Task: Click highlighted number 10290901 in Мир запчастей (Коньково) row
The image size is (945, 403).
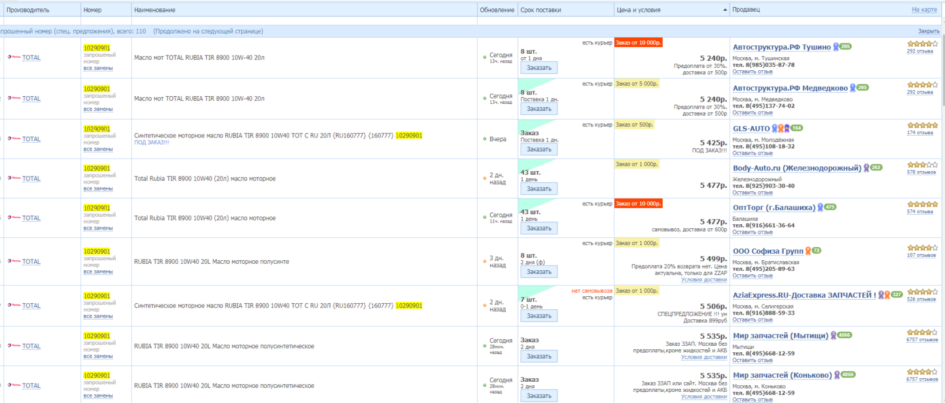Action: [97, 375]
